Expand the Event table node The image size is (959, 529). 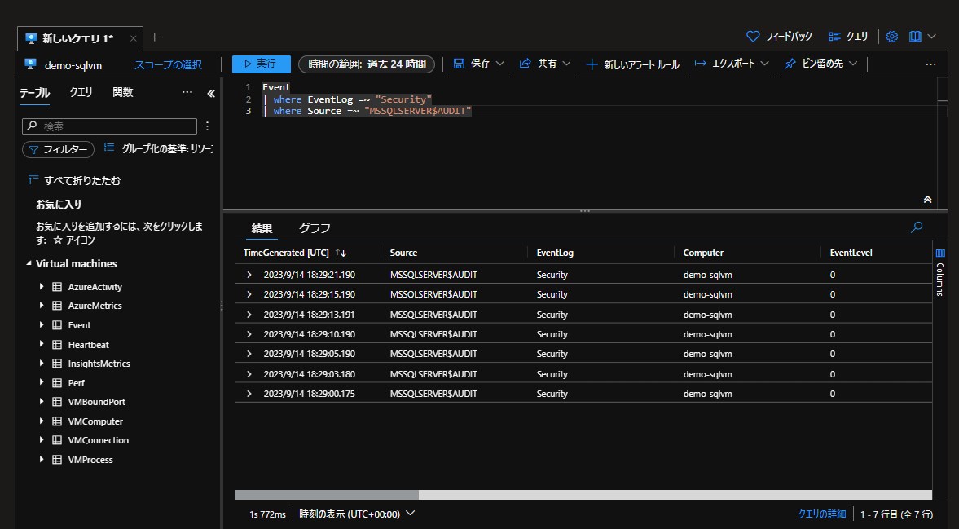pos(42,324)
